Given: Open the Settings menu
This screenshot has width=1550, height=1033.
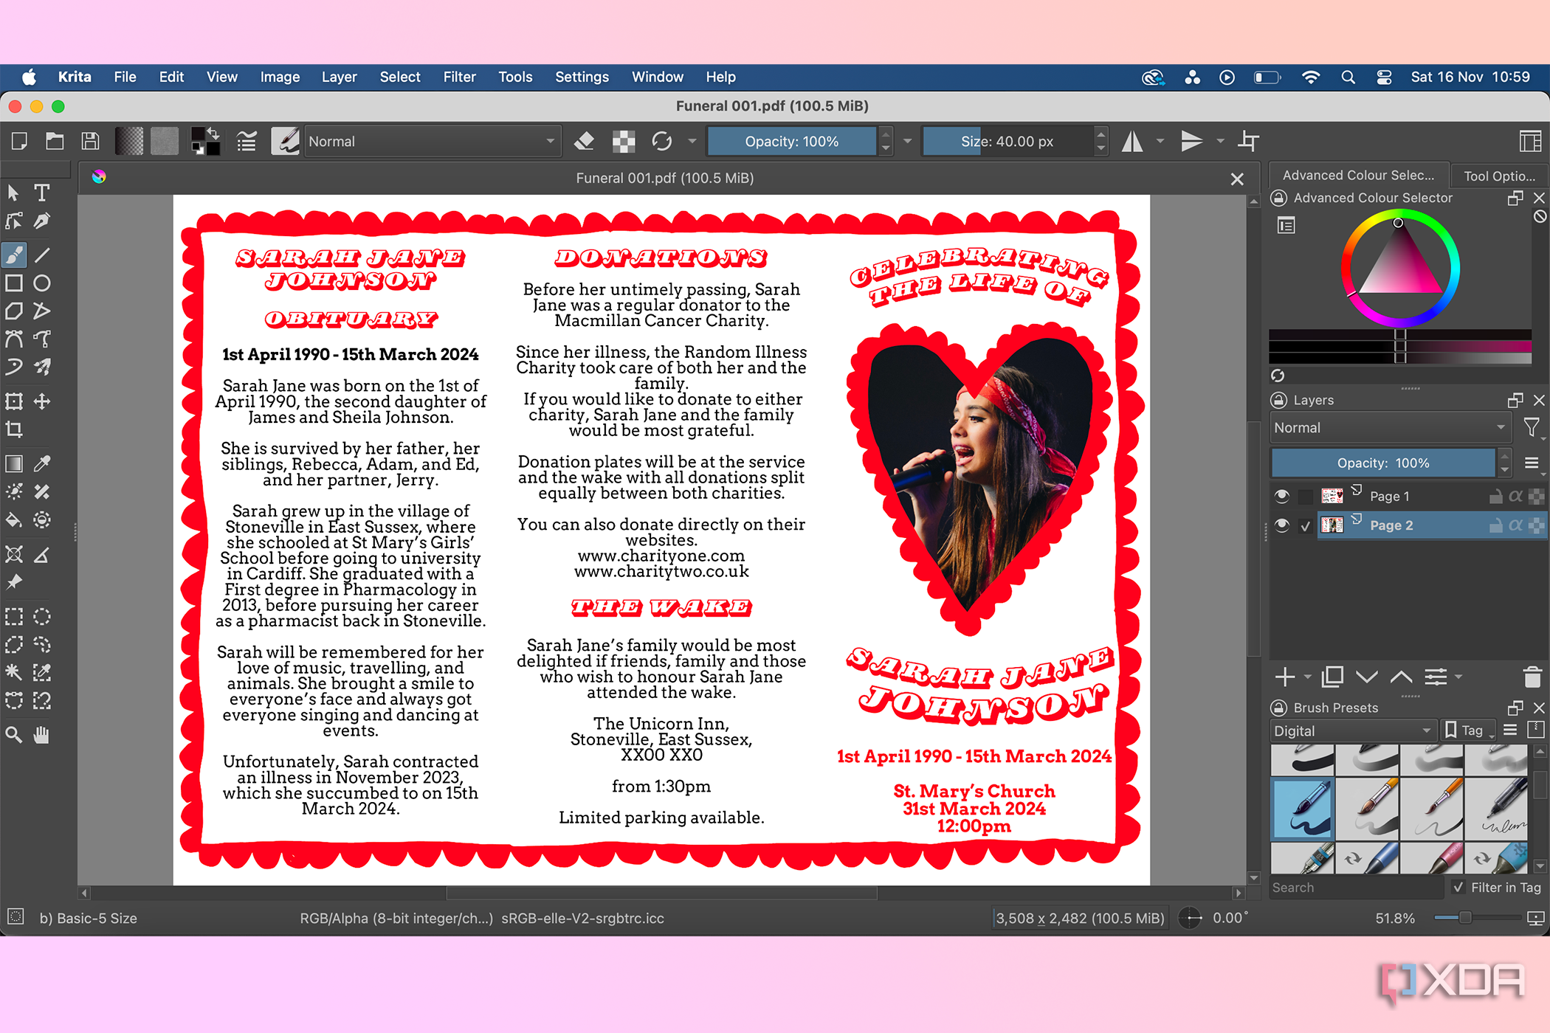Looking at the screenshot, I should coord(582,77).
